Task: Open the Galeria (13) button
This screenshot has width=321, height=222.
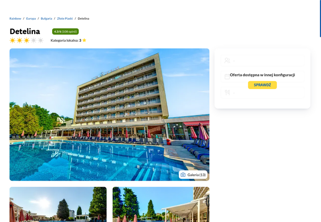Action: [193, 175]
